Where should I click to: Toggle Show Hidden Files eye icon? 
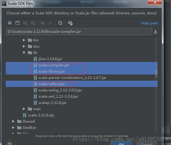coord(70,23)
